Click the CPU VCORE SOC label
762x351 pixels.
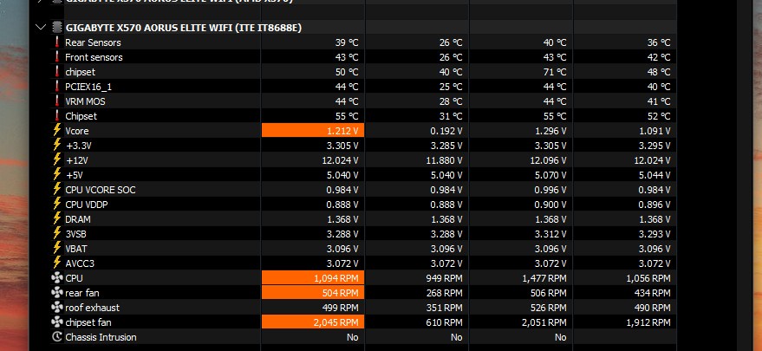(x=100, y=190)
